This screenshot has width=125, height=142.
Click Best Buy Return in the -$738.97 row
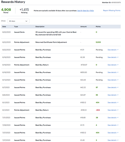42,65
